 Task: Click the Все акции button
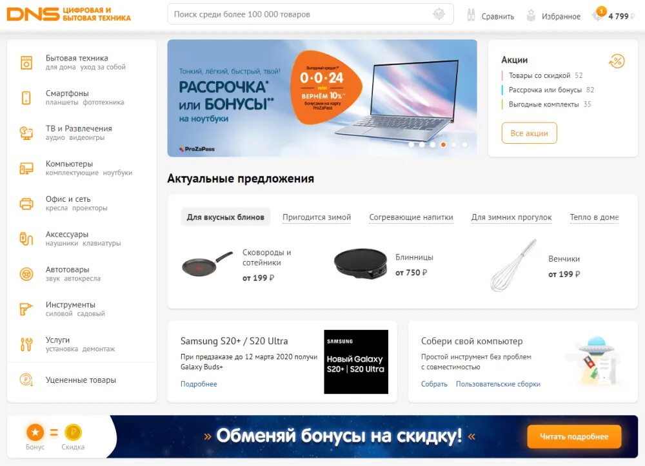(529, 133)
